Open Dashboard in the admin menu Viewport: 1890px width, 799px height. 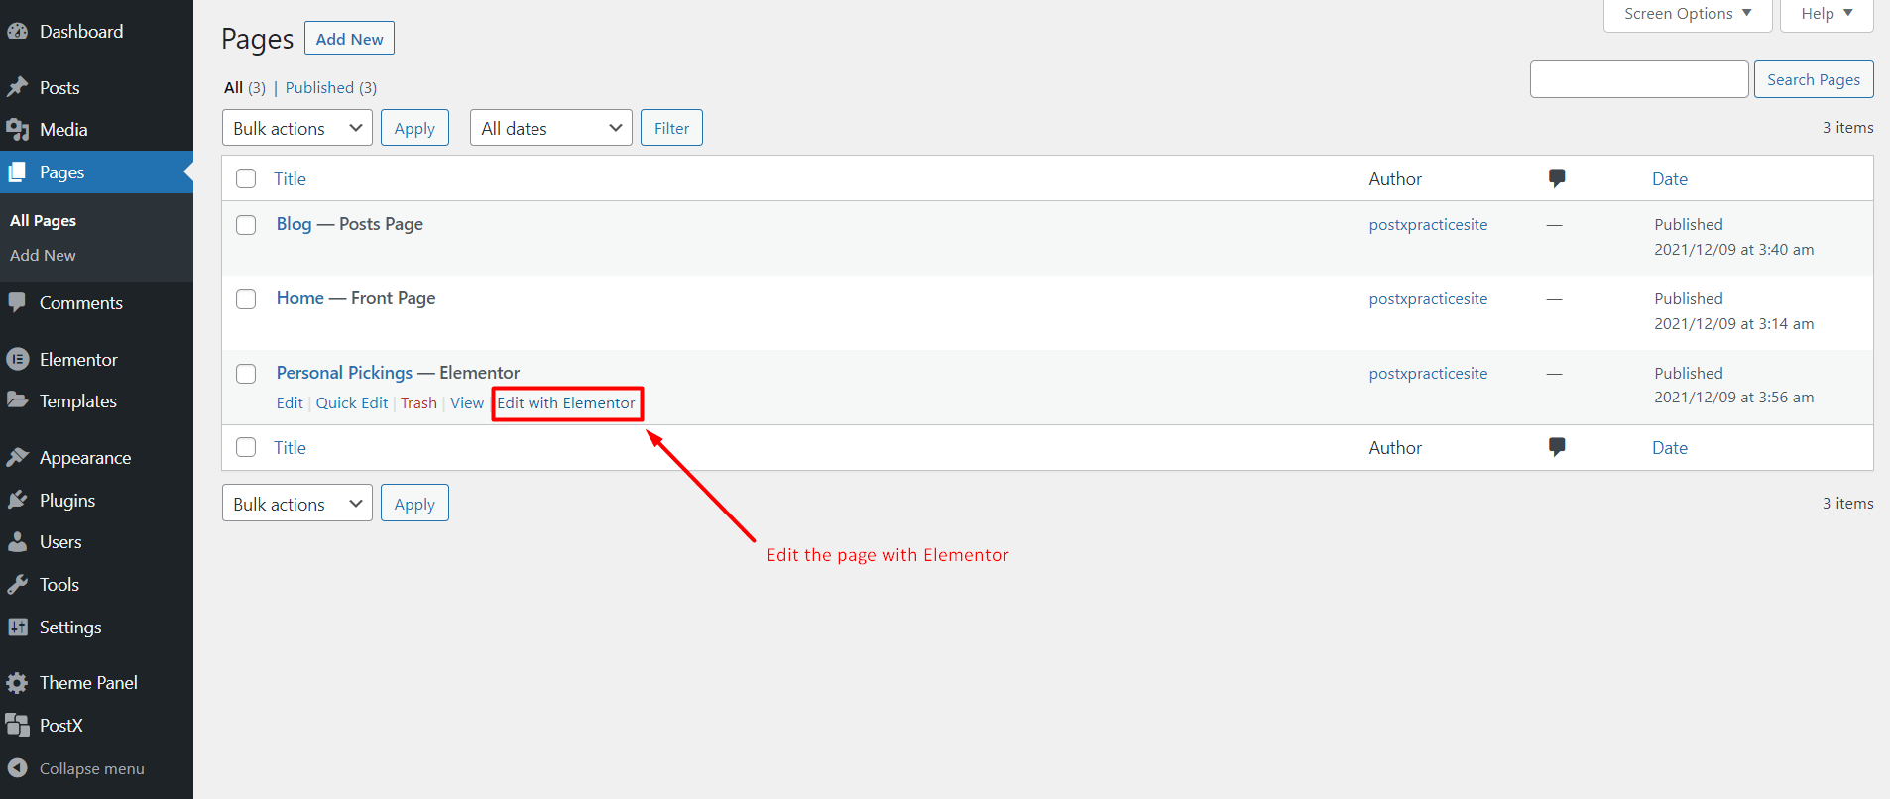tap(81, 32)
